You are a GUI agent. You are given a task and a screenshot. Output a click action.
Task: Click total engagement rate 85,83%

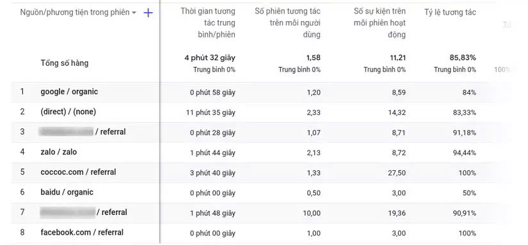(x=463, y=57)
